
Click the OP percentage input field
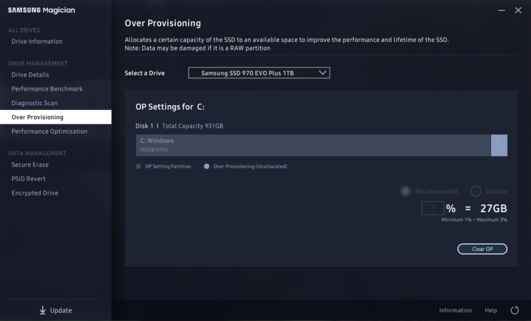pyautogui.click(x=432, y=208)
